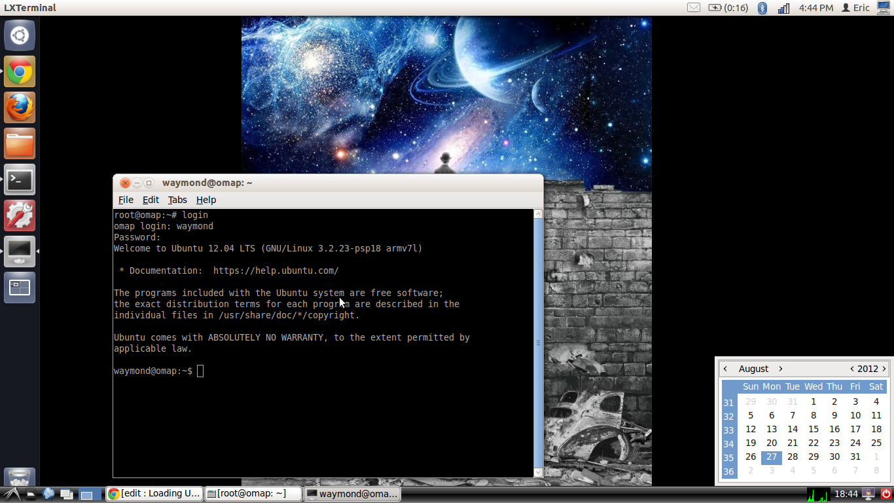Open the red power button in the bottom bar
Screen dimensions: 894x503
coord(887,493)
